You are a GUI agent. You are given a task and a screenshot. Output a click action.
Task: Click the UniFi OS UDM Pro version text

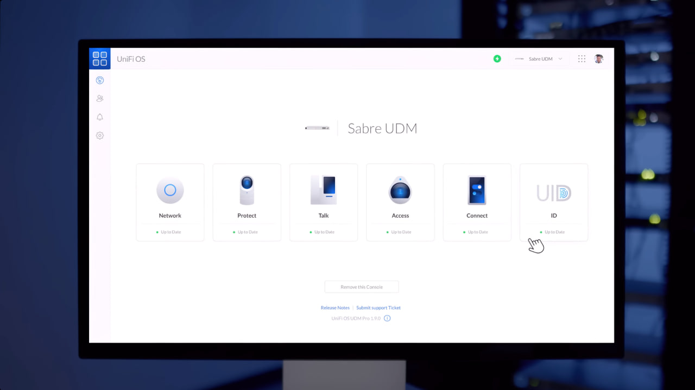pyautogui.click(x=356, y=318)
